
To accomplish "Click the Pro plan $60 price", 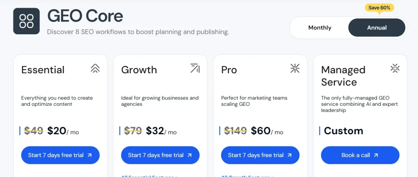I will click(x=261, y=131).
